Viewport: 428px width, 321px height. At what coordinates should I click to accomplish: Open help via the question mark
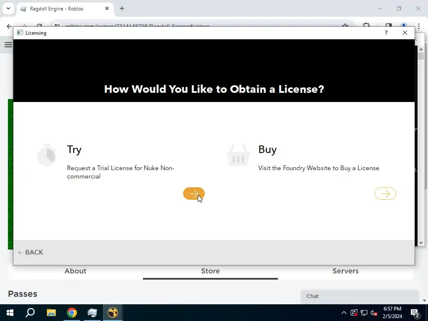tap(386, 33)
